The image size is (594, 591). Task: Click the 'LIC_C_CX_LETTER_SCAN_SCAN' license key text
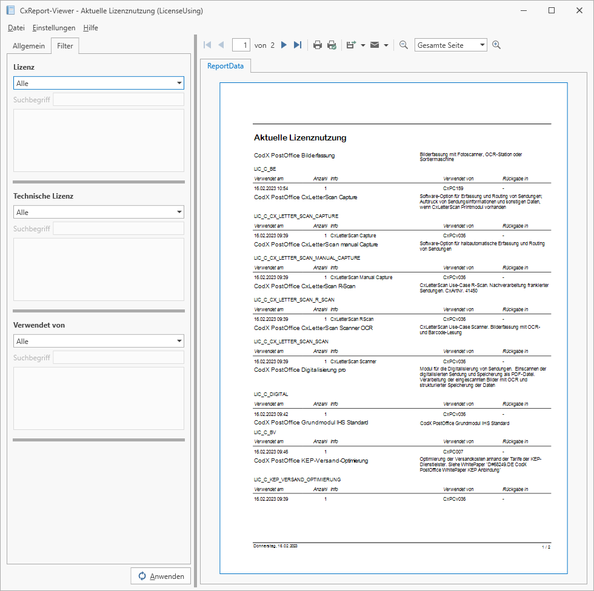(x=291, y=342)
